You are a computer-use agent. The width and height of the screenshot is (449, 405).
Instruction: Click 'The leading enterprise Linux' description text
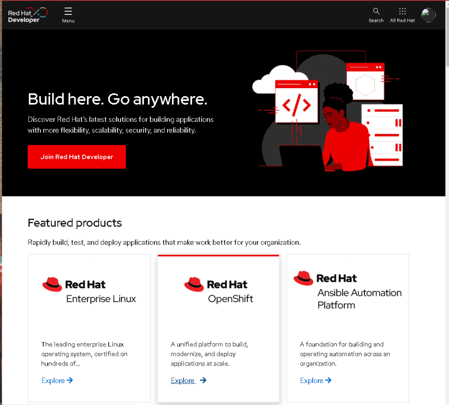(x=84, y=354)
